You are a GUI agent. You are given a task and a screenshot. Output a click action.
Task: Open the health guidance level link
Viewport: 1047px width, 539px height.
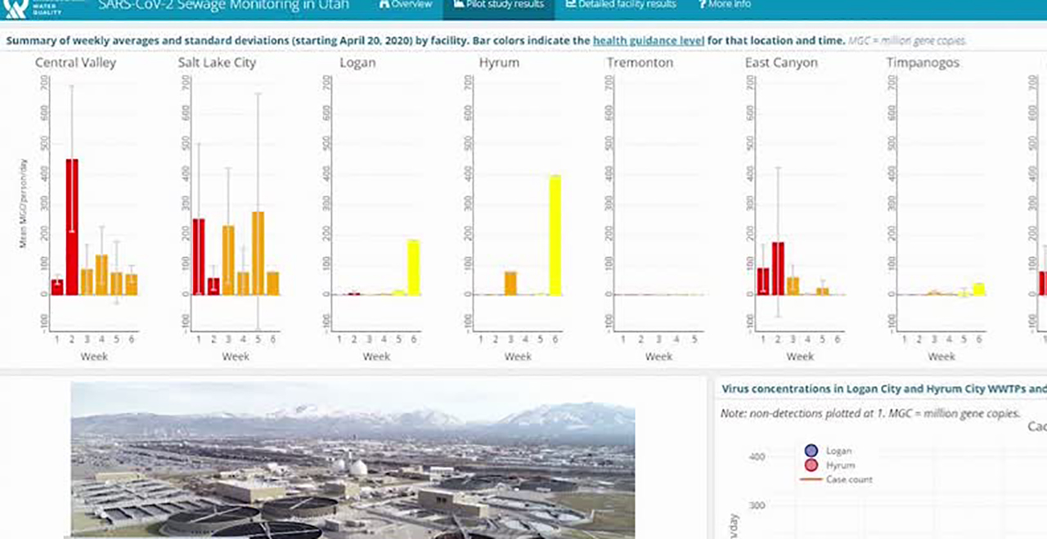(x=648, y=40)
